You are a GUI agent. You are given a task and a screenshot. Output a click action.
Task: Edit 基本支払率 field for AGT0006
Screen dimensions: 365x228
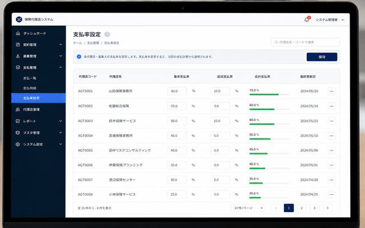[177, 165]
